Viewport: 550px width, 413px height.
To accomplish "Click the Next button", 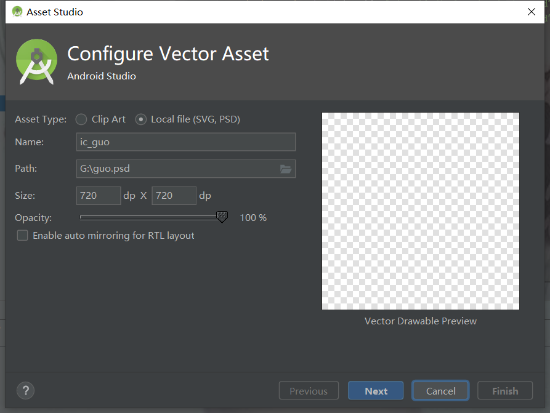I will coord(375,390).
